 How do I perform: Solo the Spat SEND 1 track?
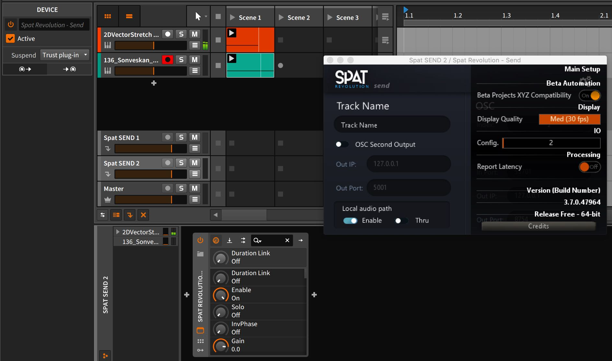[x=181, y=137]
